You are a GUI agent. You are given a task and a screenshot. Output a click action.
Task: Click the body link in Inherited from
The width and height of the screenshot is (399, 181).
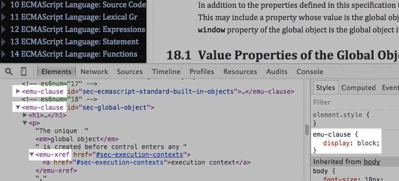372,162
